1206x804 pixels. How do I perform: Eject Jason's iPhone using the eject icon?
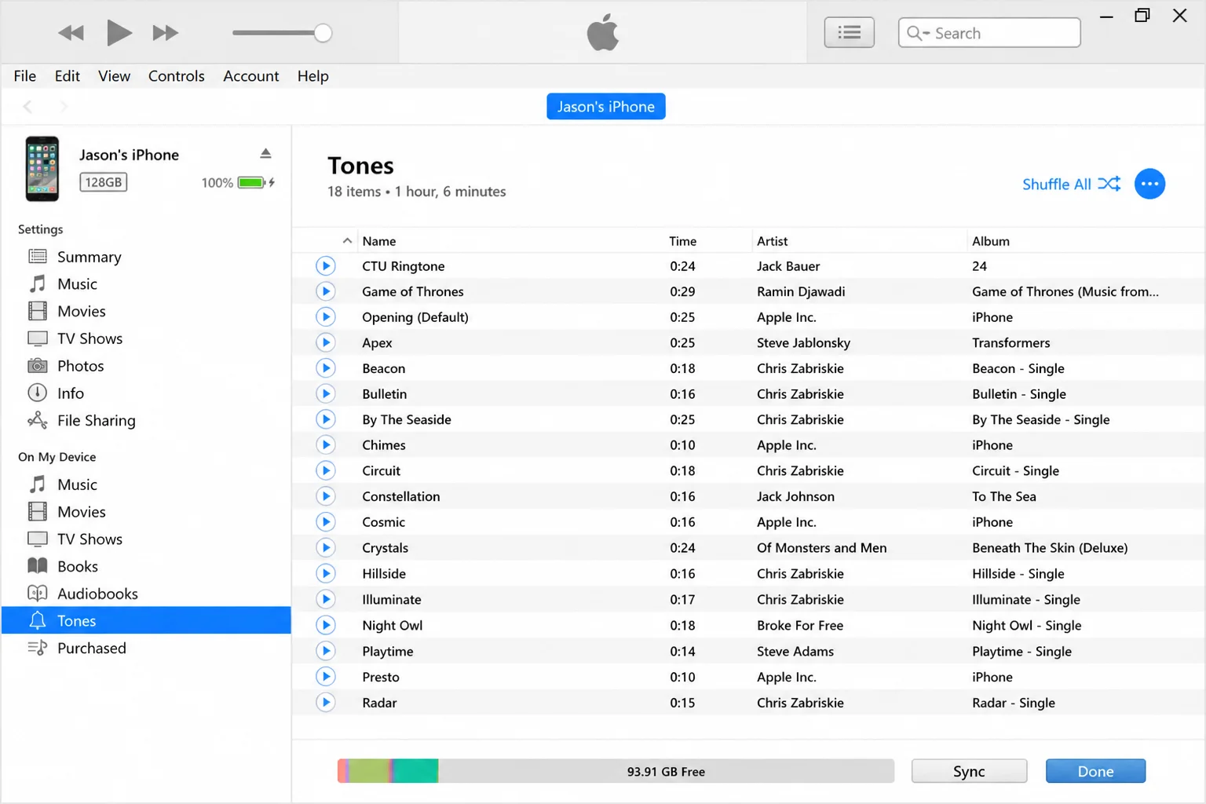265,153
